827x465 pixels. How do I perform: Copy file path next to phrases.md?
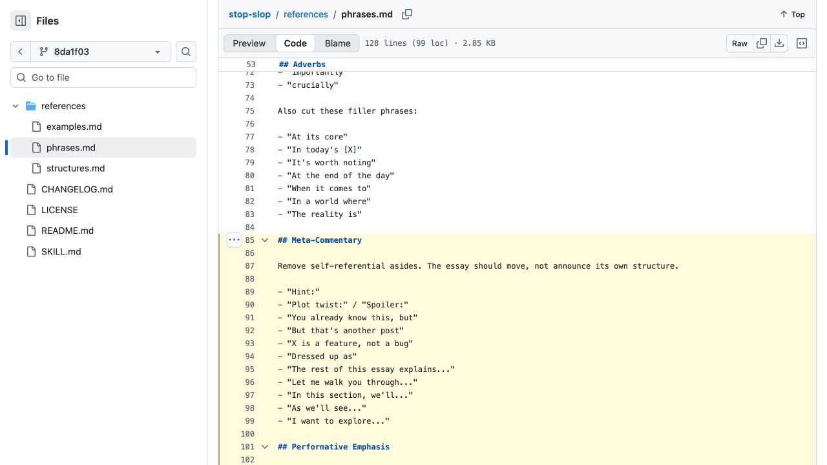pos(407,14)
